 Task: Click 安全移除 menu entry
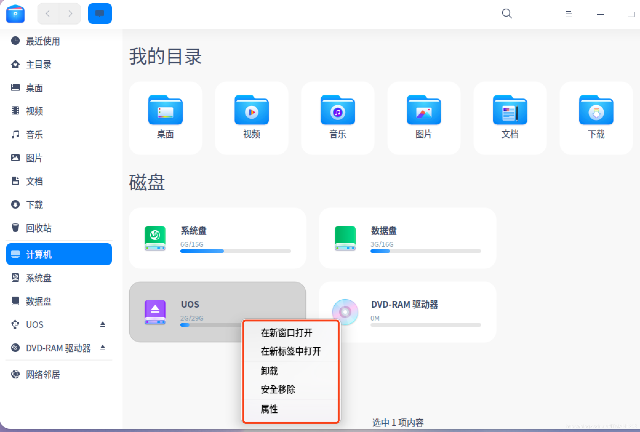[x=278, y=389]
